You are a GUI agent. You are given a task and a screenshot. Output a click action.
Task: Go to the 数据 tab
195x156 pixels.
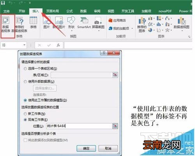click(x=83, y=11)
